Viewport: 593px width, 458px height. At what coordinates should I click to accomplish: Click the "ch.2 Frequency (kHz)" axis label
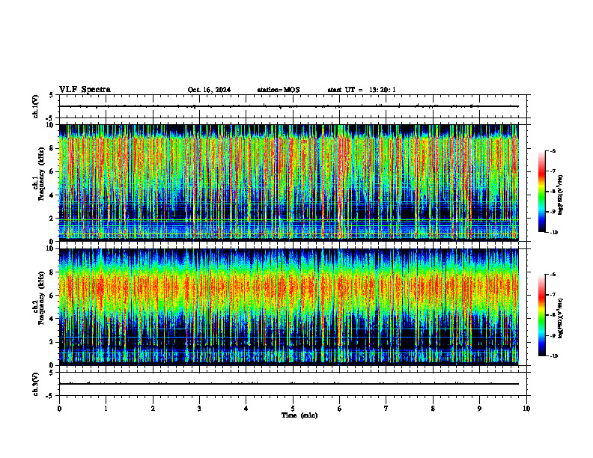tap(38, 297)
